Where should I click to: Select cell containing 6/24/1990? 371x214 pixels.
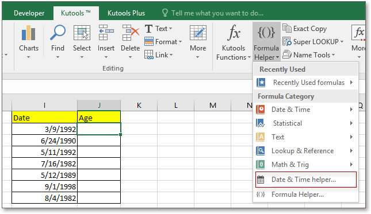tap(44, 141)
